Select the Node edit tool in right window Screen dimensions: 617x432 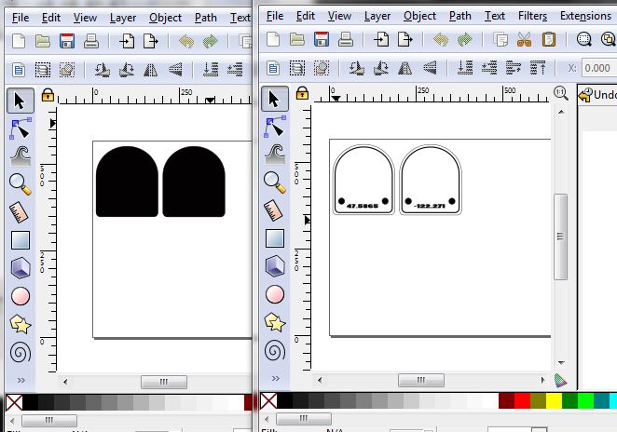274,128
